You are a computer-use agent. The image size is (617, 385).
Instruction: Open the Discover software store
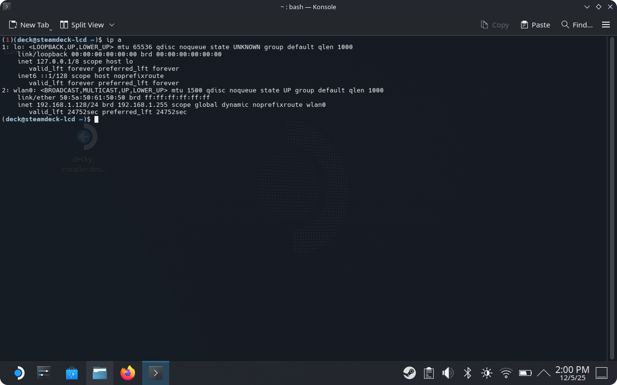(x=72, y=373)
